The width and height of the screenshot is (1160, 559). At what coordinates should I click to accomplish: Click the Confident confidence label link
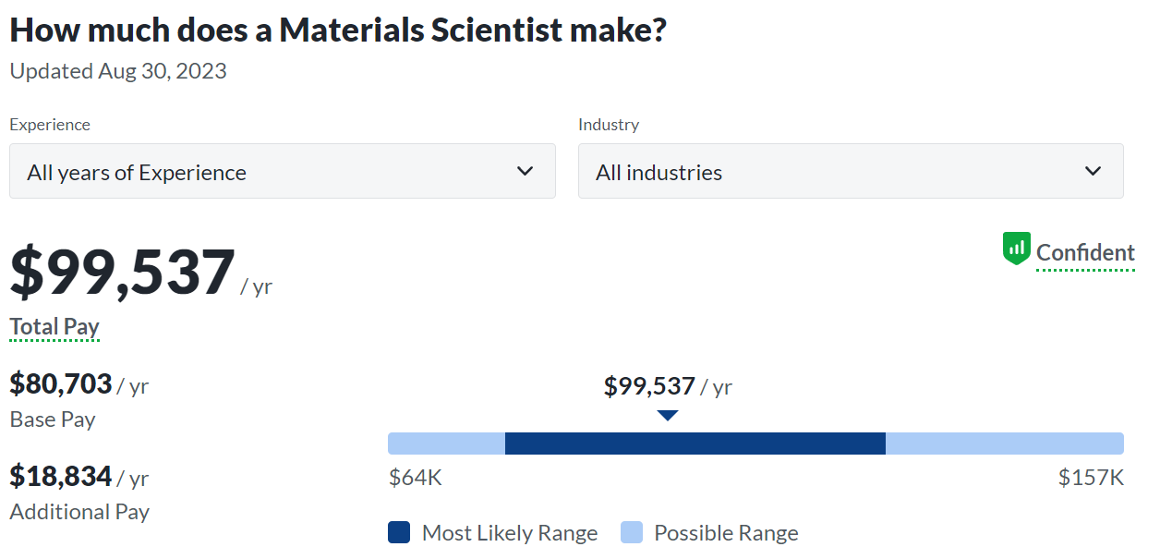[1085, 252]
